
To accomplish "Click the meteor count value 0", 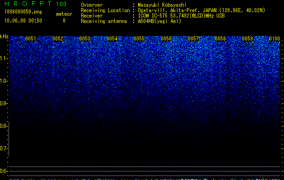I will [64, 21].
